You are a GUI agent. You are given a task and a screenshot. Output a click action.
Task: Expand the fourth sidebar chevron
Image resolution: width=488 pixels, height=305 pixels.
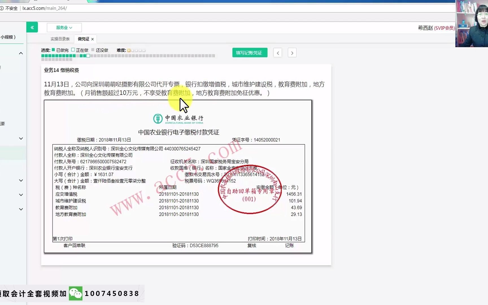pos(21,195)
